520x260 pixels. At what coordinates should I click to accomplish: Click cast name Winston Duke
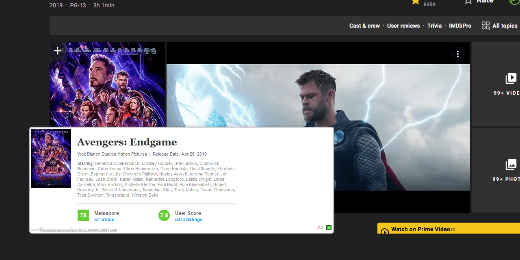[145, 195]
